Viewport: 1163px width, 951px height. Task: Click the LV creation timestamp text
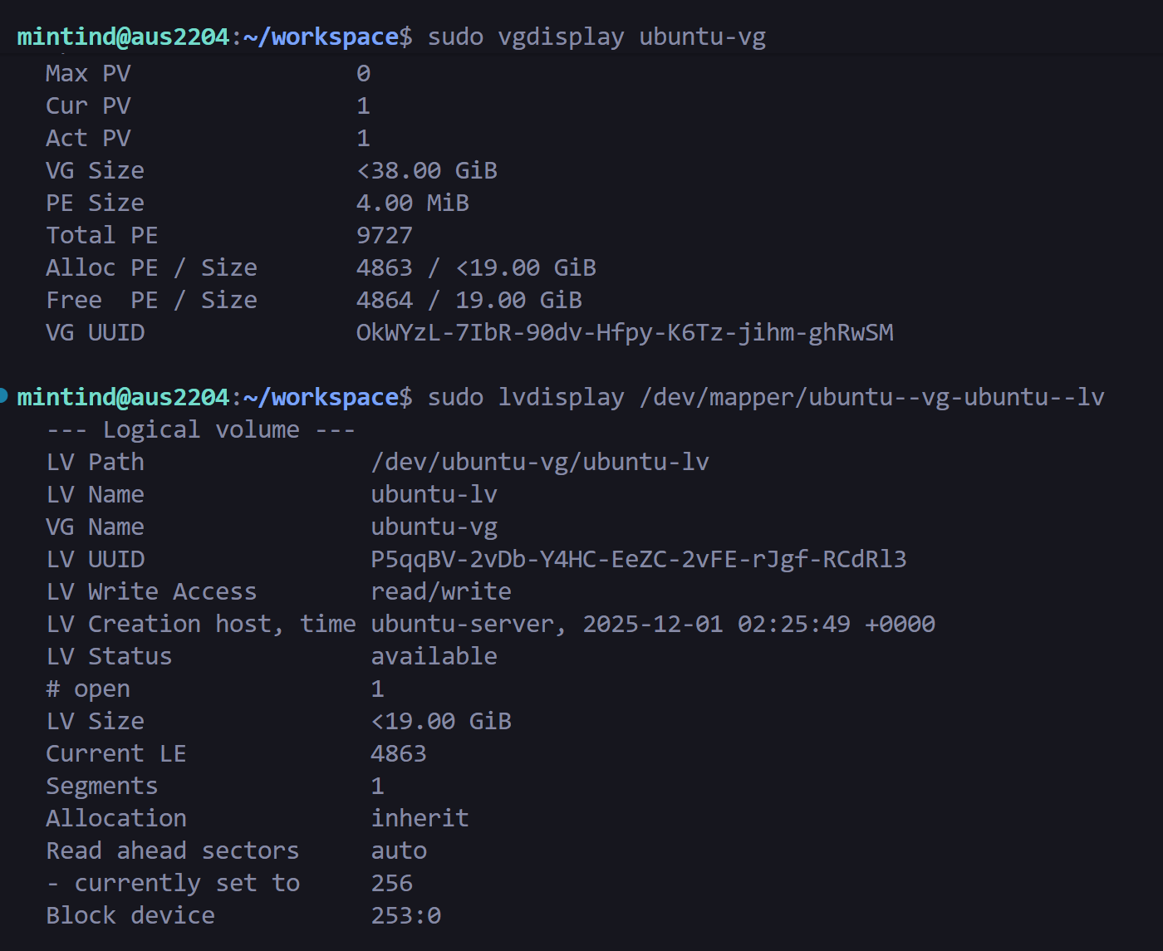point(758,624)
